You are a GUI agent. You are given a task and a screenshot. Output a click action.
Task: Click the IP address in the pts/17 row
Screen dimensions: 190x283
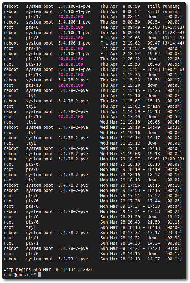(x=70, y=17)
